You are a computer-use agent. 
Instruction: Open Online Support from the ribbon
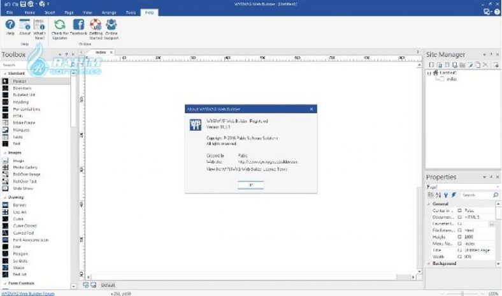(x=111, y=29)
